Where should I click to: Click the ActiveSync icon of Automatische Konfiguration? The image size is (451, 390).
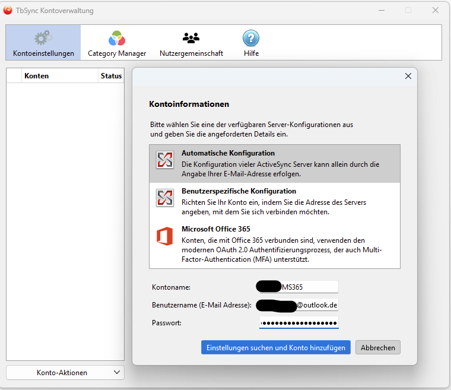(165, 160)
